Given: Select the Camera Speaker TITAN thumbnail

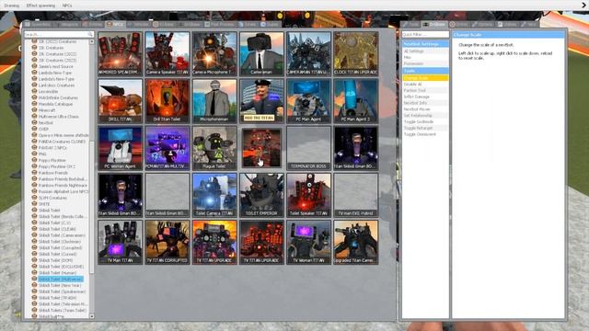Looking at the screenshot, I should pos(167,53).
